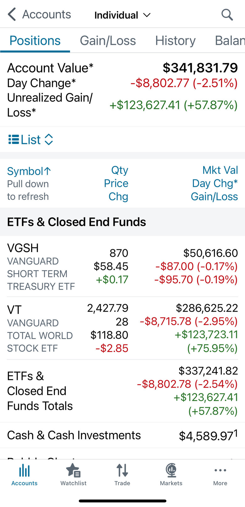Tap the List bullet icon
The height and width of the screenshot is (507, 245).
[14, 139]
